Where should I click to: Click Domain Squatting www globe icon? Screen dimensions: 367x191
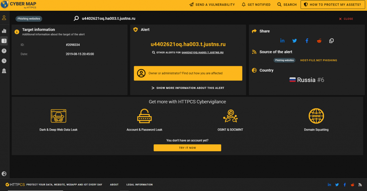click(x=316, y=116)
